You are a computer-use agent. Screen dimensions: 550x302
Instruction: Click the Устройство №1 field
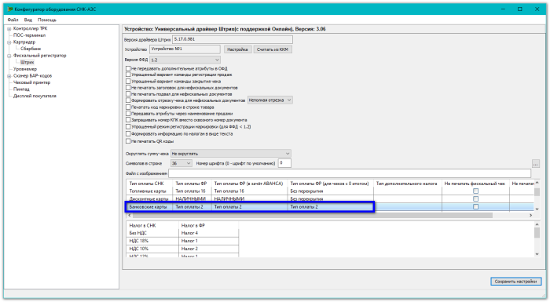185,49
